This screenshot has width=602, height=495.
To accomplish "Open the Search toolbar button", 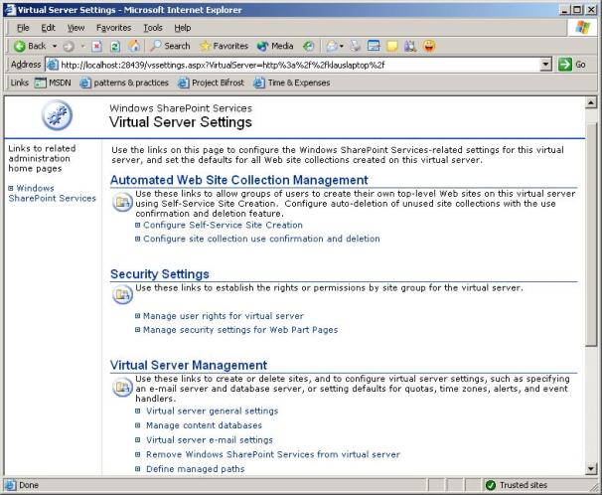I will [x=170, y=46].
